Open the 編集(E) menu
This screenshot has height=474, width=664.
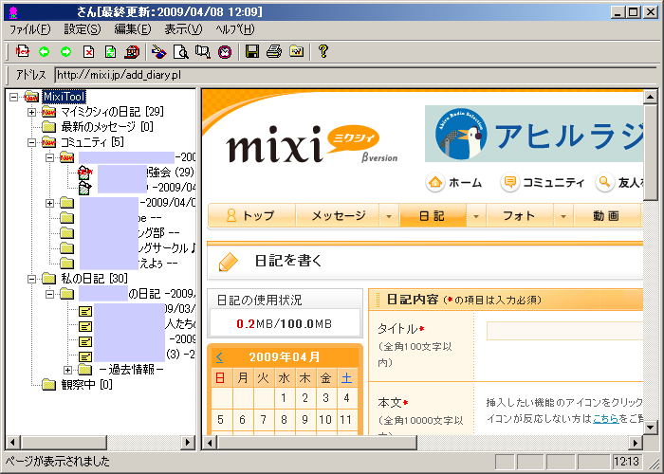coord(133,29)
